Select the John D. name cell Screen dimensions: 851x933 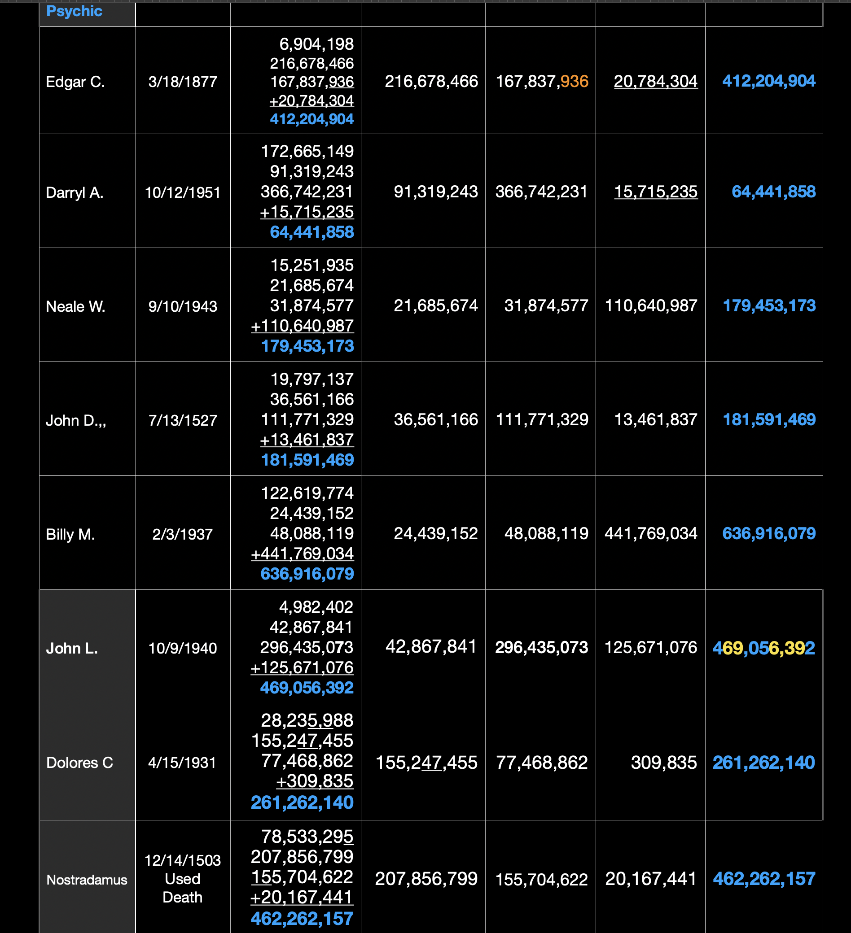[x=76, y=420]
